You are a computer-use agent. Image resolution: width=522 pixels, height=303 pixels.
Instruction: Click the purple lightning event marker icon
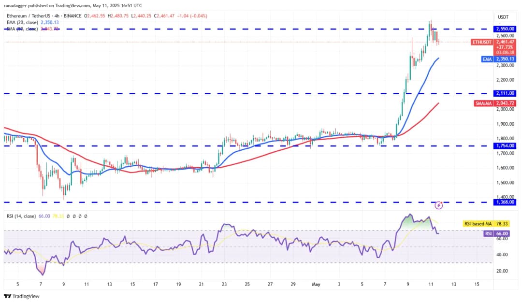pos(439,205)
